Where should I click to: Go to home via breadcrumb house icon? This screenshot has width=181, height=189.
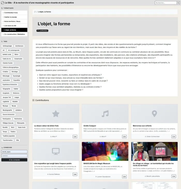pos(35,12)
